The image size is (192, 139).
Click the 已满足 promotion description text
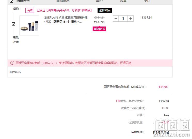(x=65, y=10)
